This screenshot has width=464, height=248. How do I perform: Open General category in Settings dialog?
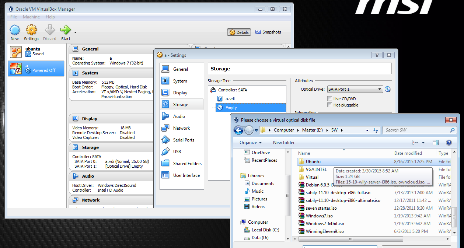[x=182, y=69]
